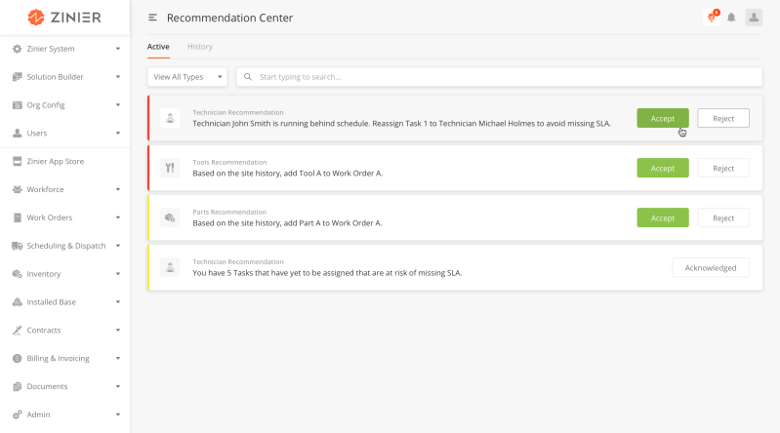Accept the John Smith technician recommendation

663,118
